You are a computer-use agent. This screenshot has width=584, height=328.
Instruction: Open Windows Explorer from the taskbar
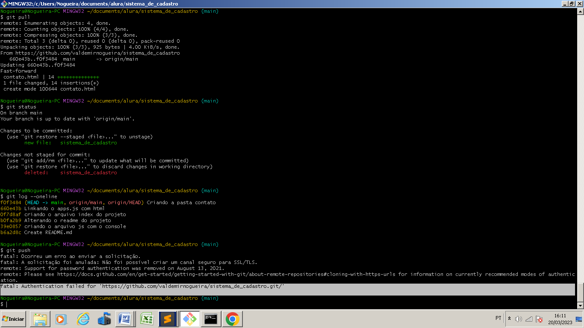[x=40, y=319]
